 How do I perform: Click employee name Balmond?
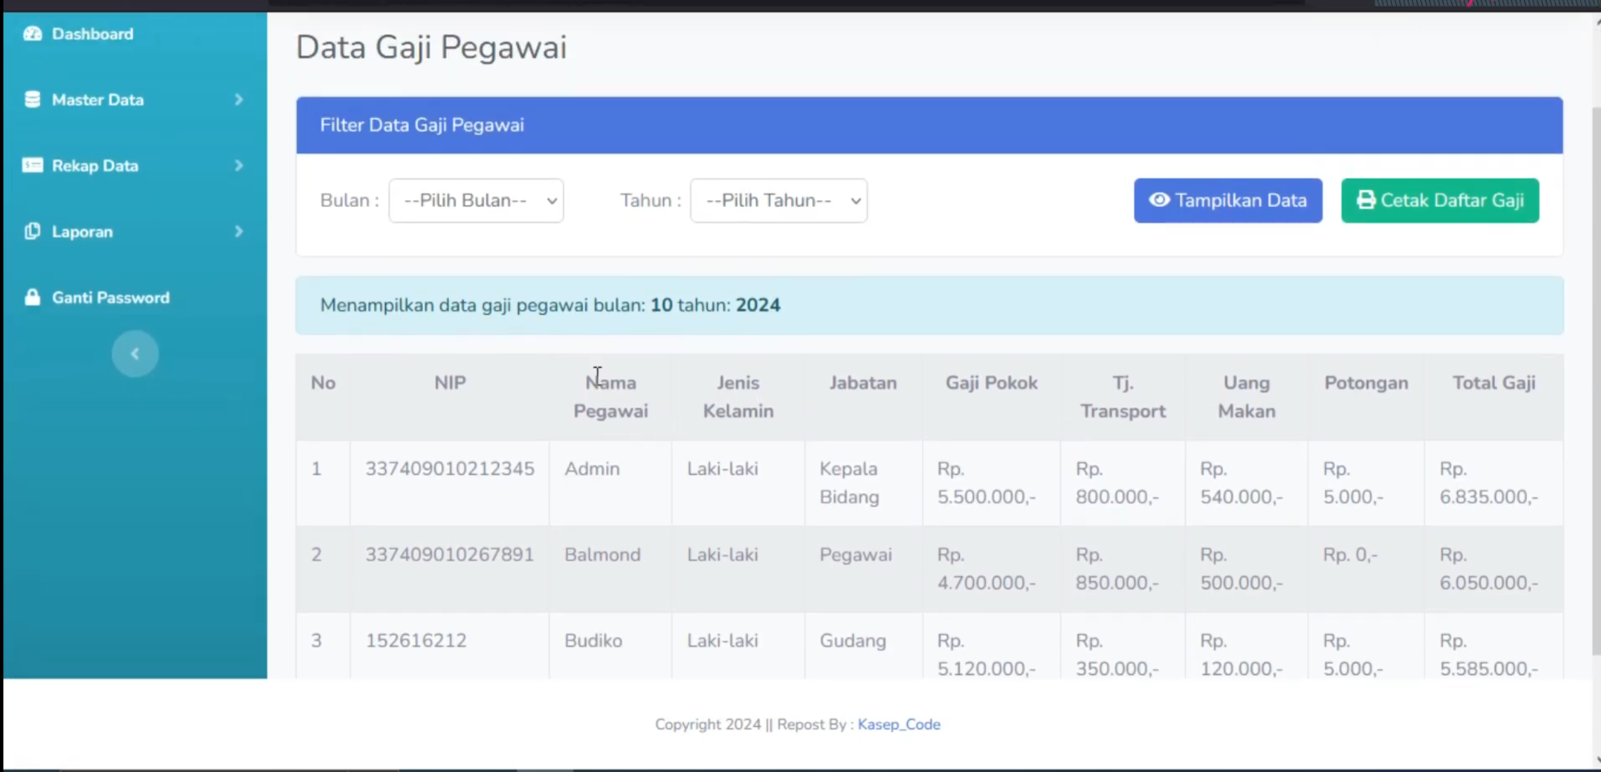(602, 554)
